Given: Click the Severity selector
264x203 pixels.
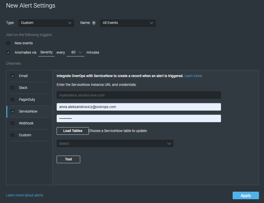Looking at the screenshot, I should (47, 52).
